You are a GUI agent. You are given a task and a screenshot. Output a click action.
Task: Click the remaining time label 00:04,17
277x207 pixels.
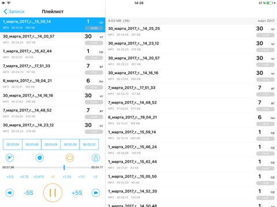click(x=97, y=167)
